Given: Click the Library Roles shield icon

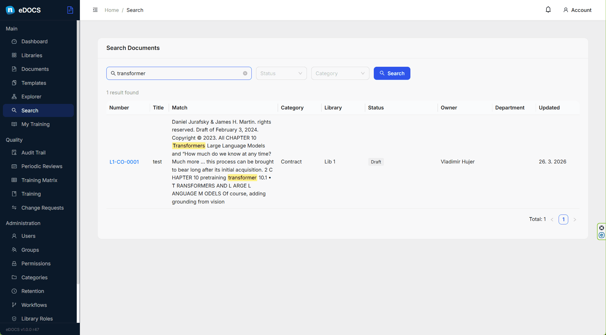Looking at the screenshot, I should 14,319.
